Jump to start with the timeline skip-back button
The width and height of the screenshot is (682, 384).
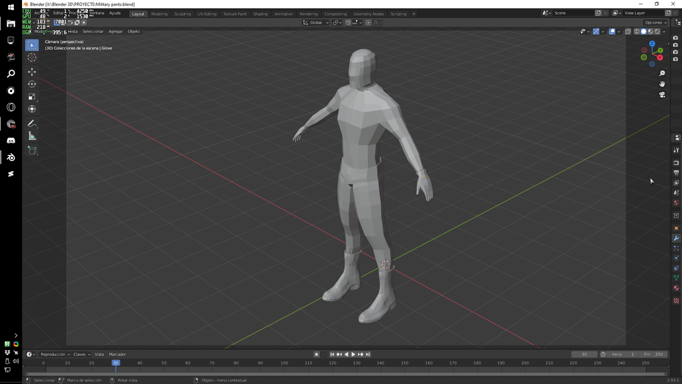click(x=332, y=354)
